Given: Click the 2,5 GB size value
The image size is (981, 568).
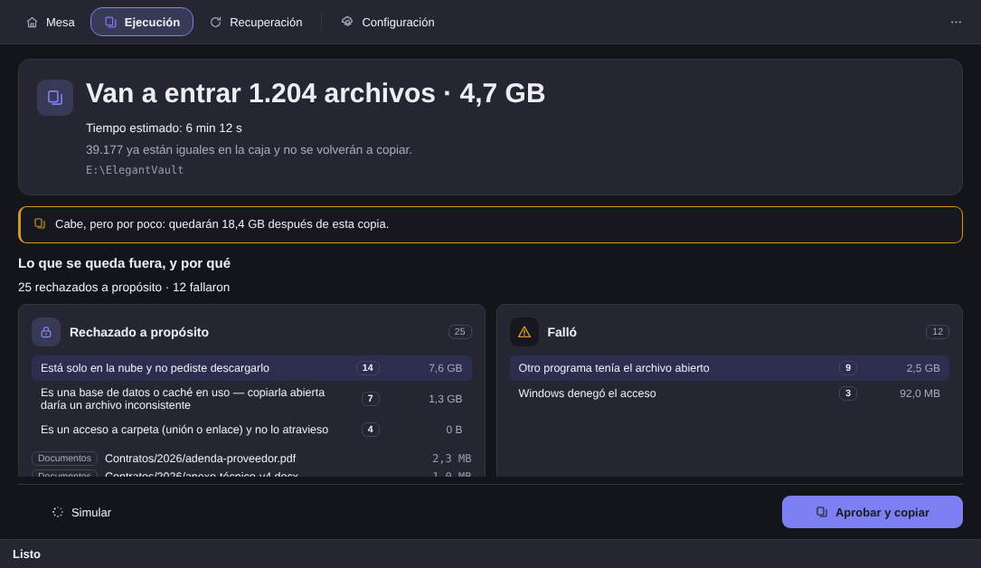Looking at the screenshot, I should 923,368.
